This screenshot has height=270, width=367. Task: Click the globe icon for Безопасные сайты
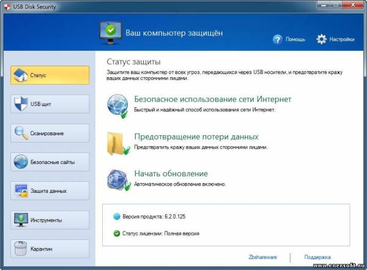click(21, 162)
